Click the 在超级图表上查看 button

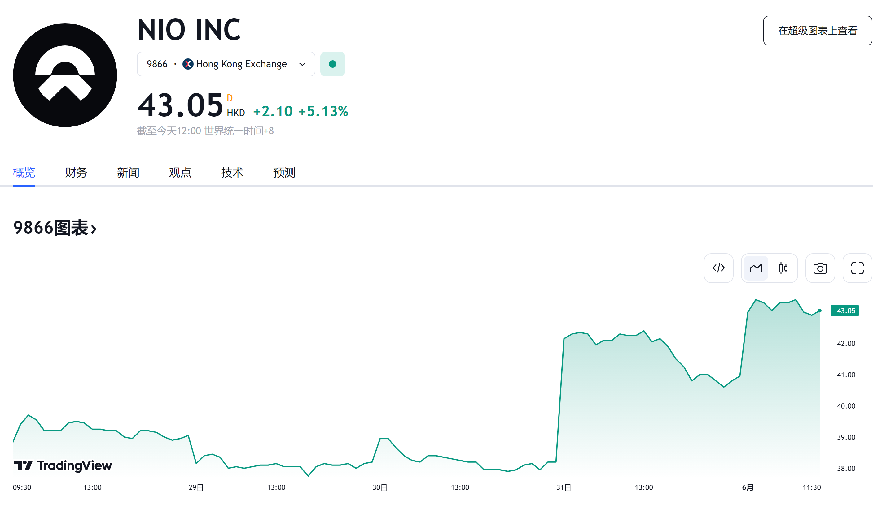[x=817, y=30]
